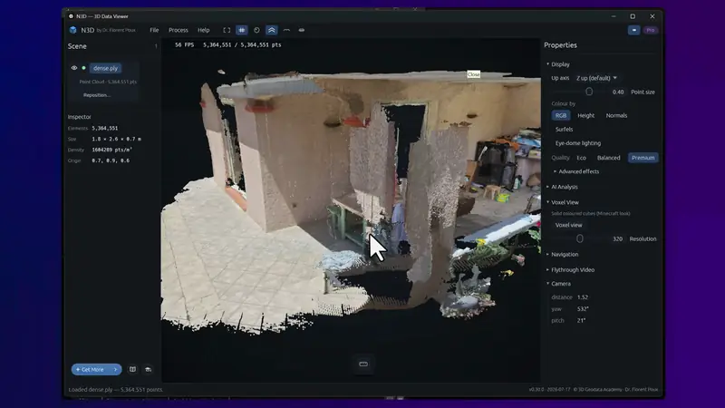725x408 pixels.
Task: Click the curved measure-line toolbar icon
Action: 286,30
